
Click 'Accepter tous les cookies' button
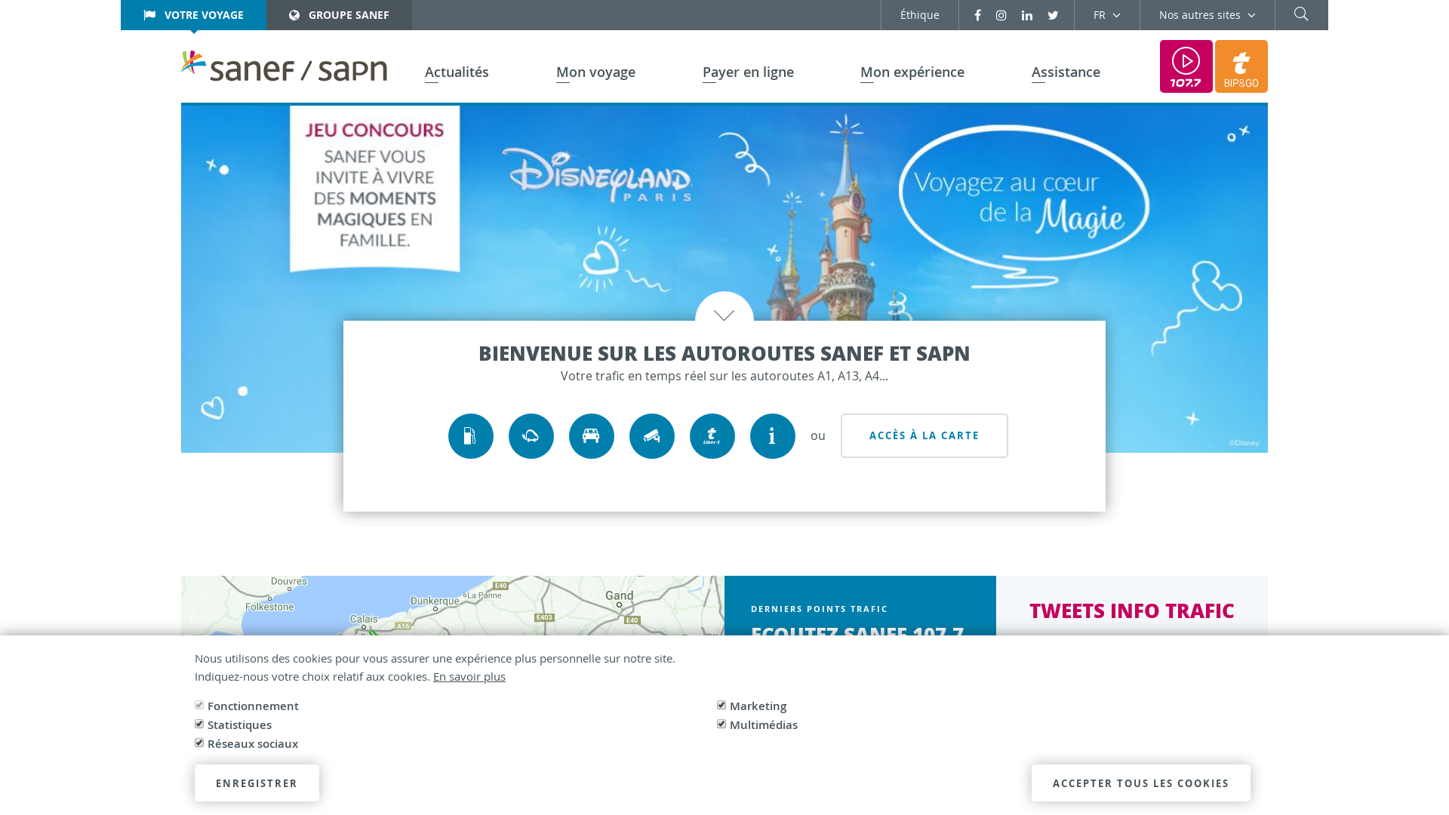[1140, 783]
